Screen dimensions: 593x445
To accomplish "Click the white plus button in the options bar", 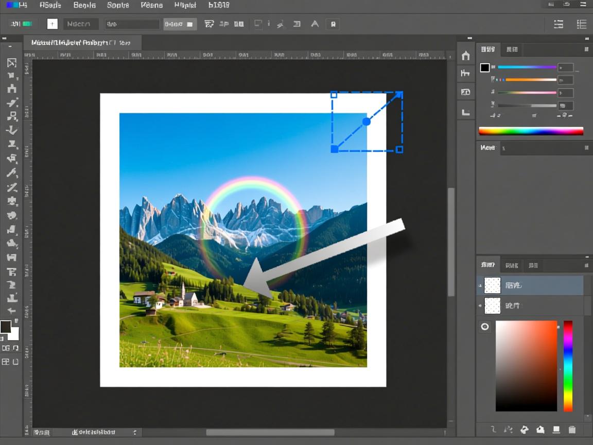I will coord(52,24).
